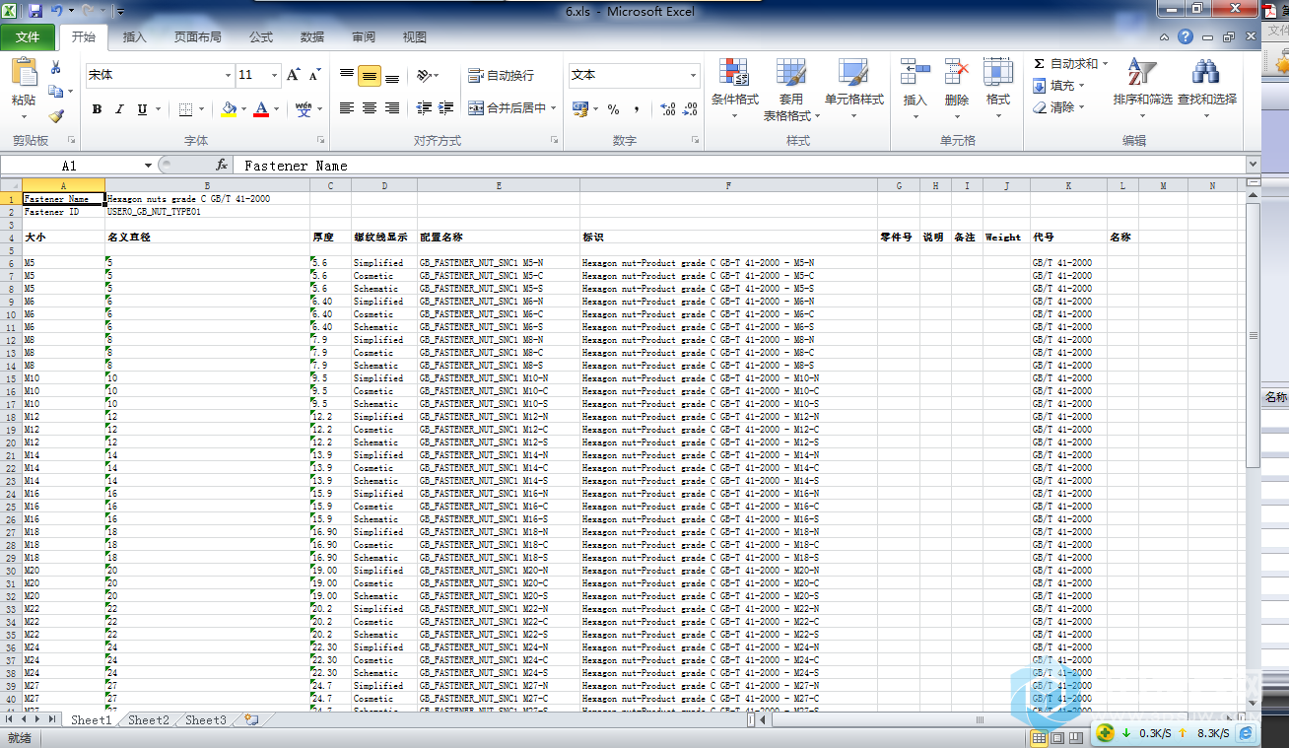The image size is (1289, 748).
Task: Open the number format dropdown (文本)
Action: click(693, 76)
